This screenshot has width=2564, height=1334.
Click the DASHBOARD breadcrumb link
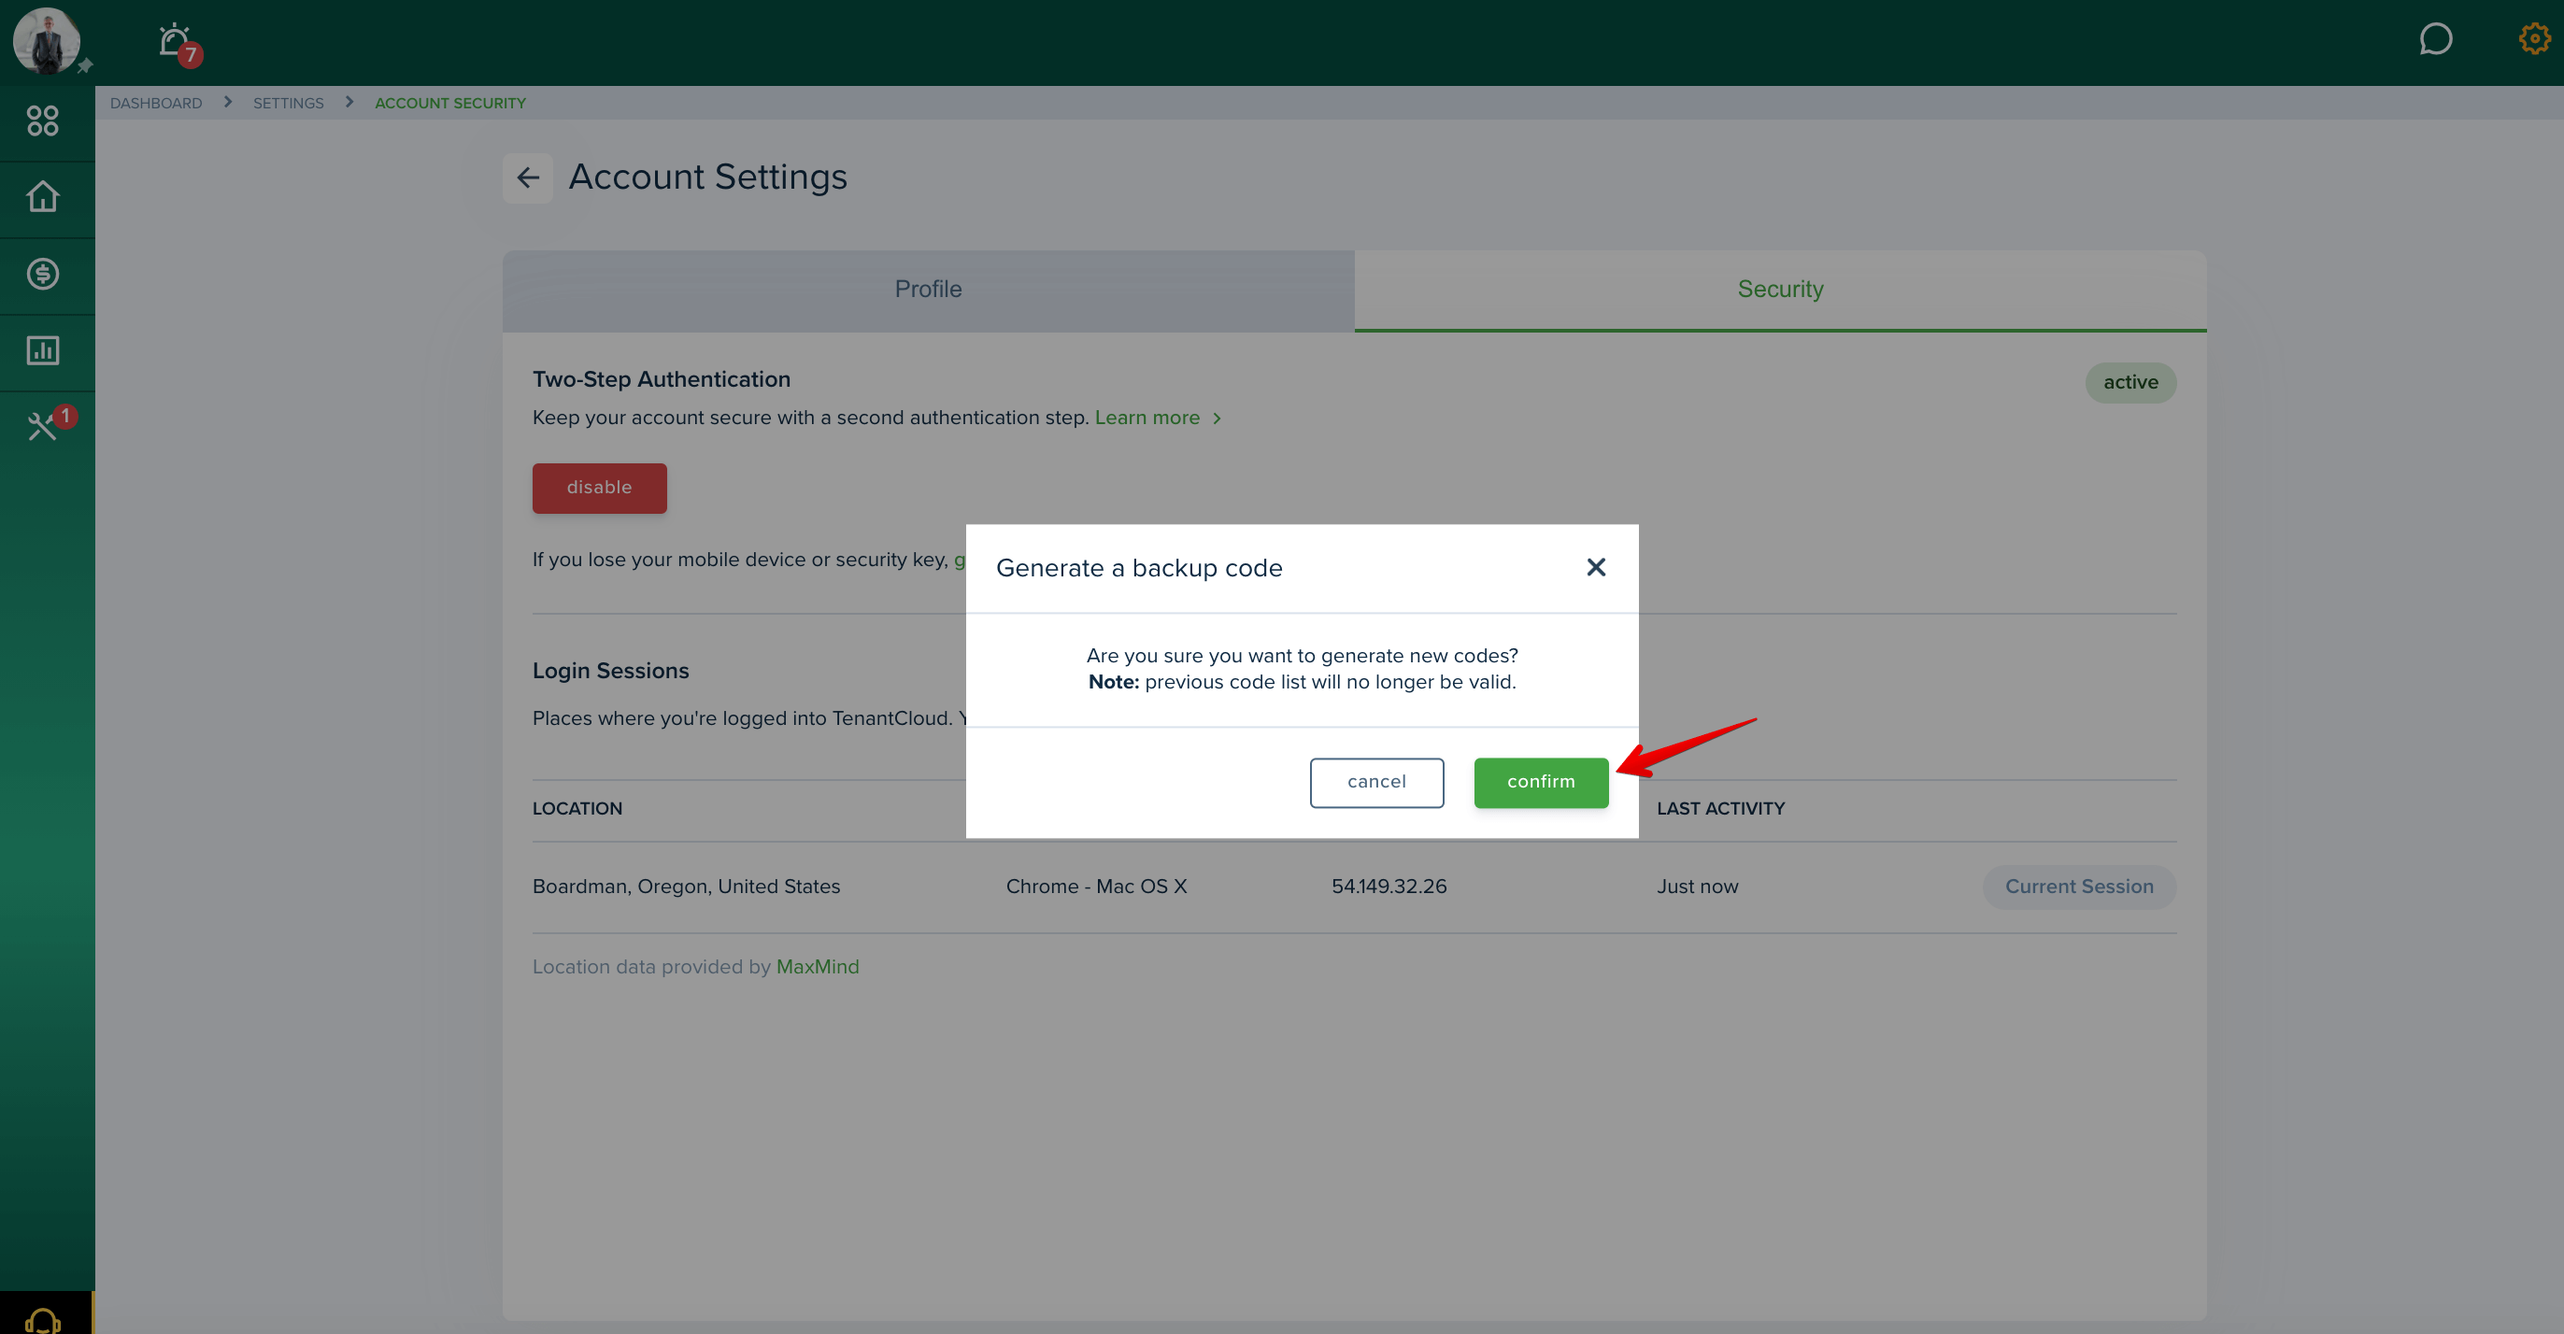pyautogui.click(x=155, y=104)
